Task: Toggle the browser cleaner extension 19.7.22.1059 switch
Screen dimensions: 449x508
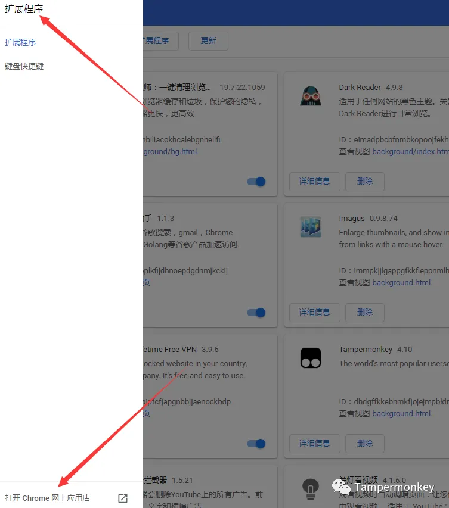Action: 256,182
